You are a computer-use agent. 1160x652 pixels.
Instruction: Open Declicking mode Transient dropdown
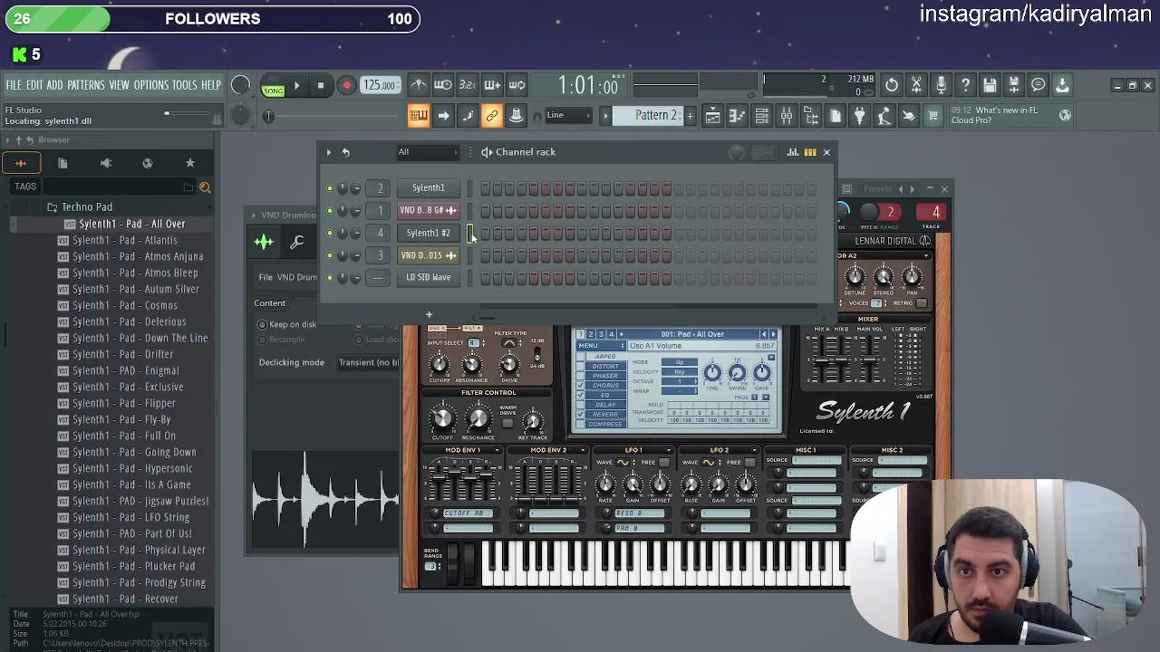(369, 362)
